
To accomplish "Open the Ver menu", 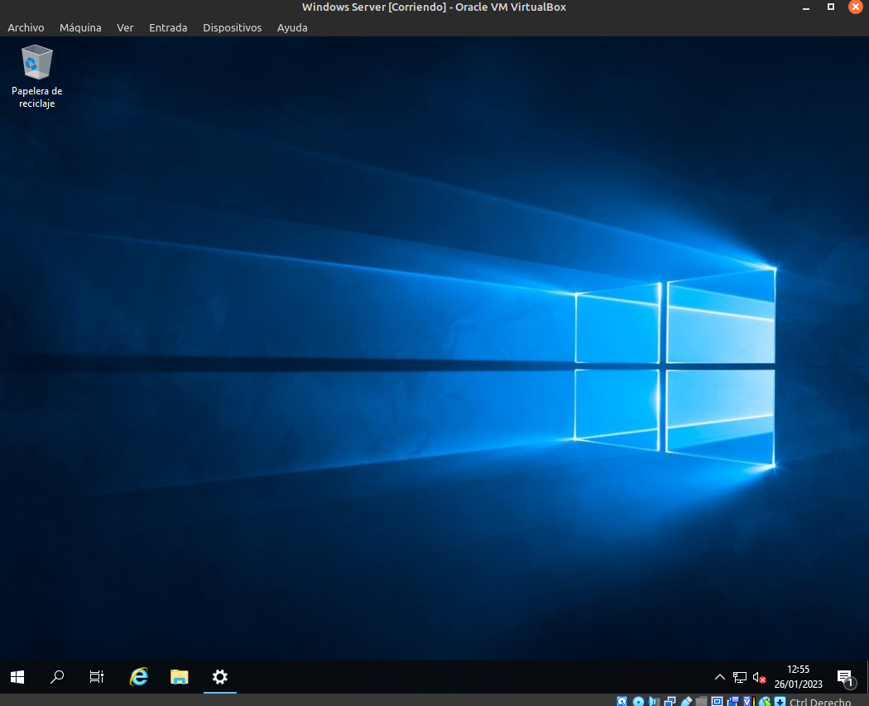I will tap(125, 27).
